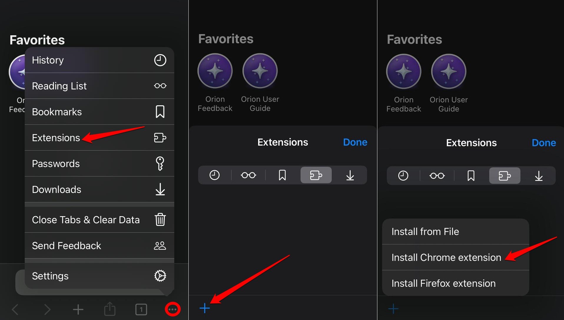The height and width of the screenshot is (320, 564).
Task: Open History from the menu
Action: [99, 60]
